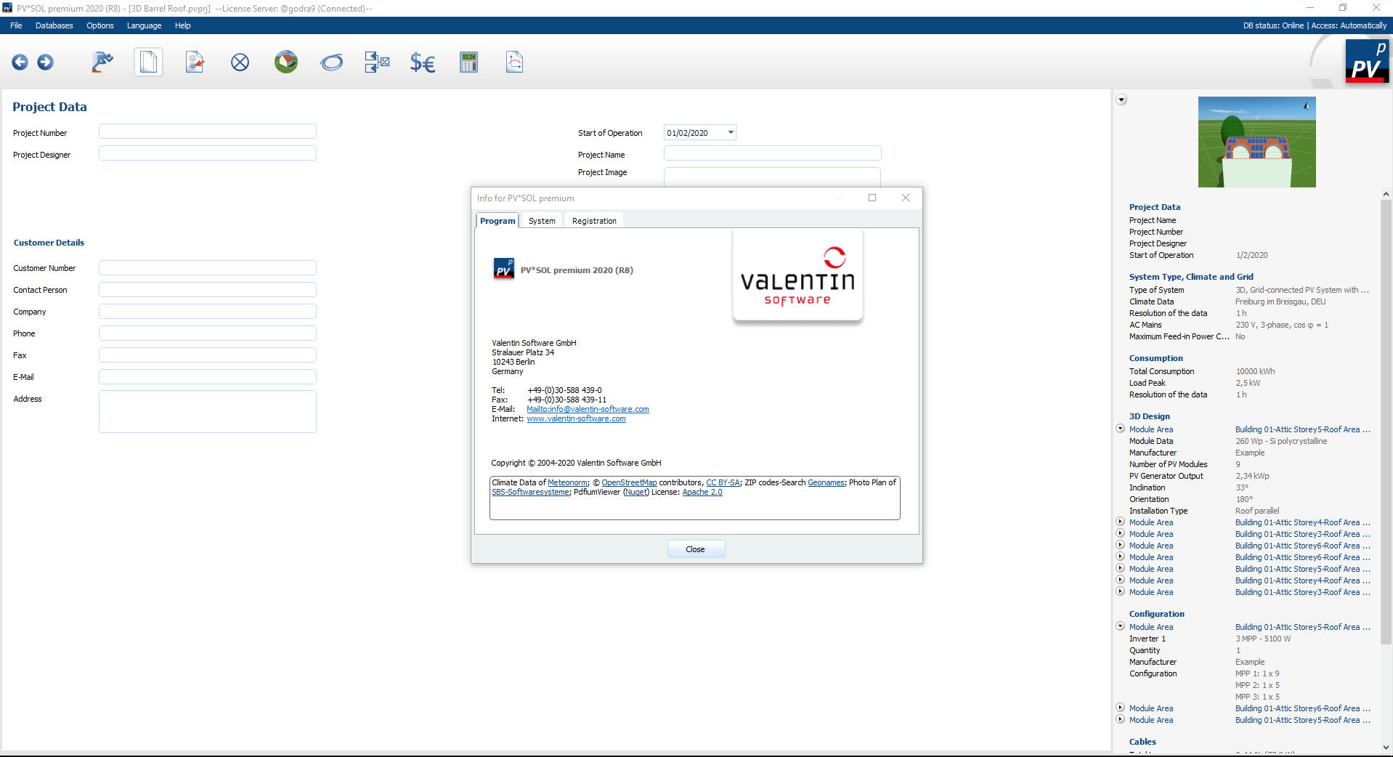Click the 3D building preview thumbnail
Screen dimensions: 1393x757
1256,142
